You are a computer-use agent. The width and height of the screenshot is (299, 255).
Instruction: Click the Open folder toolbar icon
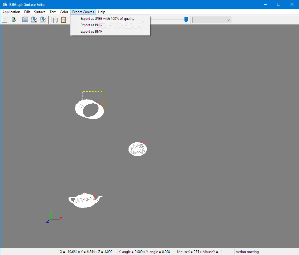[x=25, y=20]
